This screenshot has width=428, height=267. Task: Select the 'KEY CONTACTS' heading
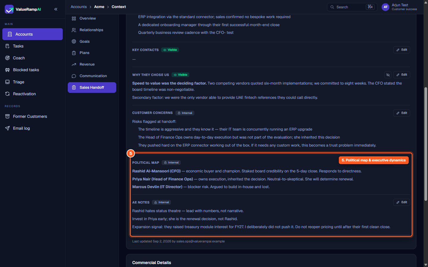pos(145,50)
